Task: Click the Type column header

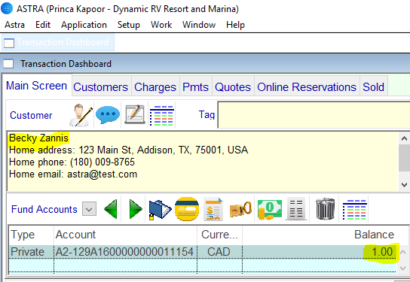Action: 31,235
